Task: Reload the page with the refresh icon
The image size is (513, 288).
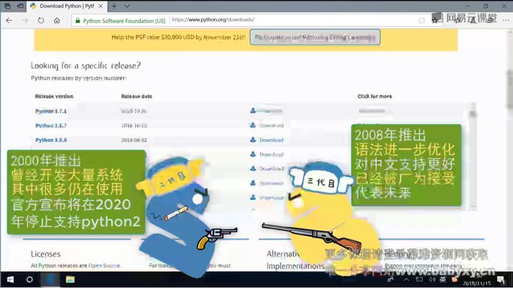Action: tap(41, 20)
